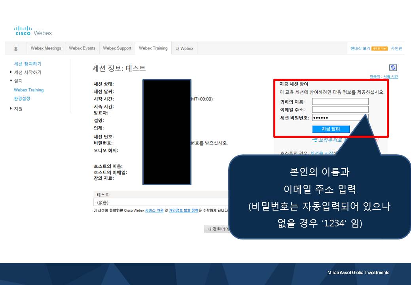The width and height of the screenshot is (411, 285).
Task: Switch to the 내 Webex tab
Action: tap(184, 48)
